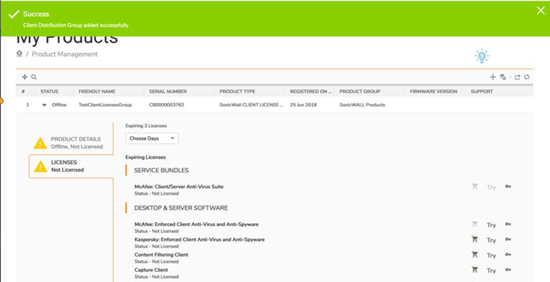Click Try for Kaspersky Enforced Client
Screen dimensions: 550x282
(x=491, y=240)
